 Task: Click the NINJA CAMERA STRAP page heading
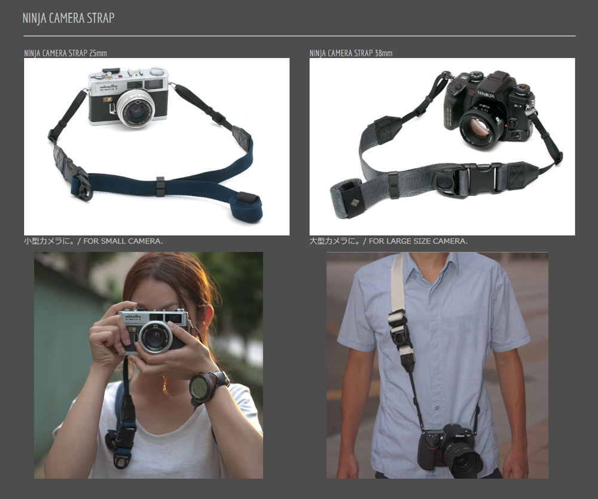[68, 18]
